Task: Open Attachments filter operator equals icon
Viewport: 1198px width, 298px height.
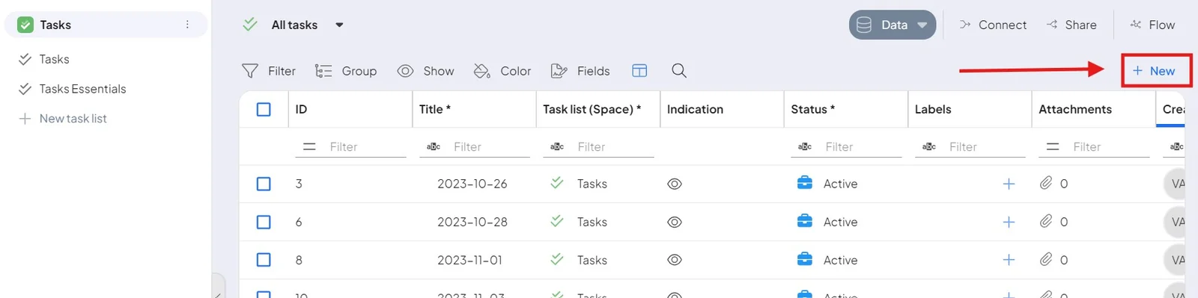Action: (1053, 147)
